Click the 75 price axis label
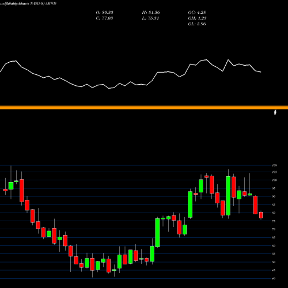 point(274,221)
